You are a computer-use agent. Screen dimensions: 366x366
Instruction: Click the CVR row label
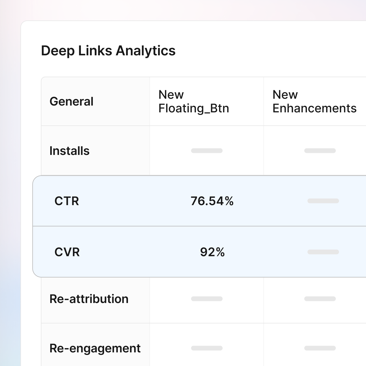67,252
